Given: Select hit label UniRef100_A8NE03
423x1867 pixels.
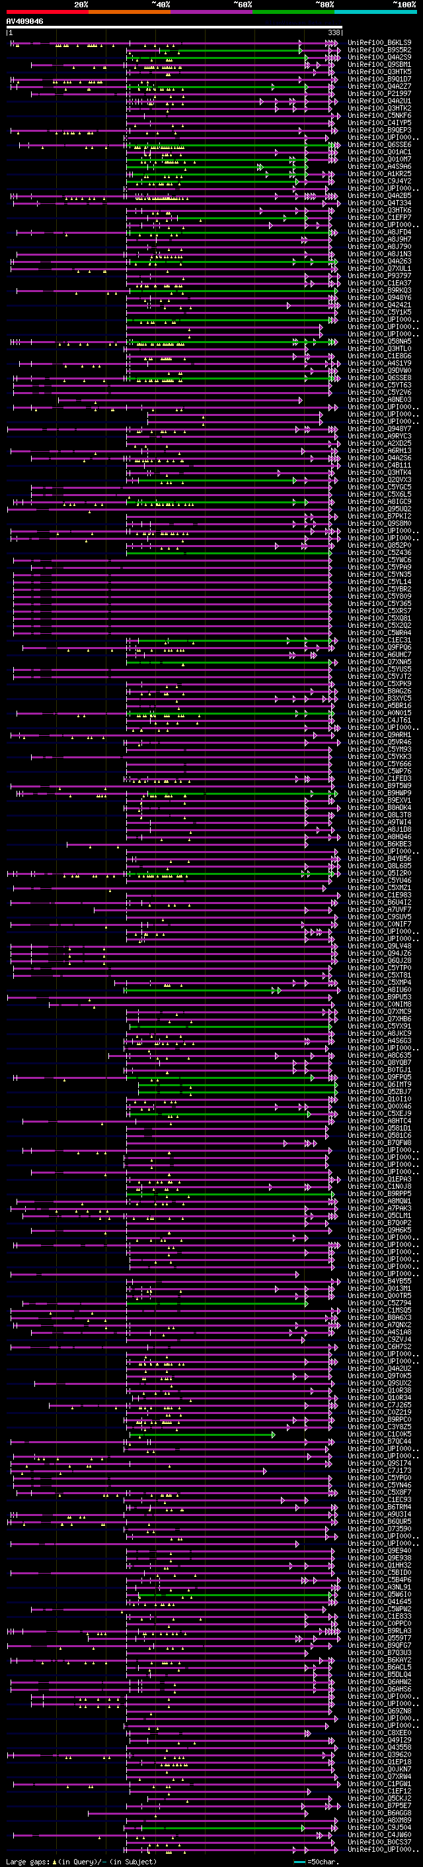Looking at the screenshot, I should 379,400.
